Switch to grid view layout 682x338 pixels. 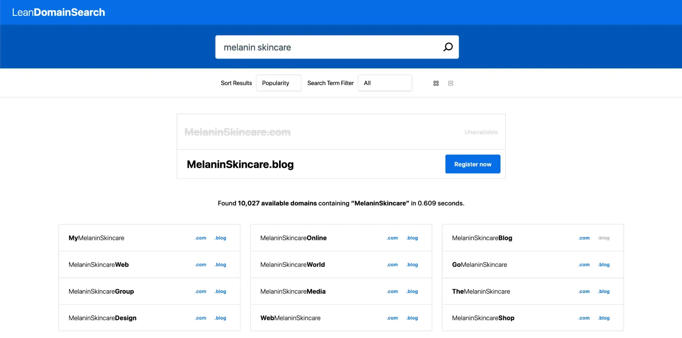(436, 83)
